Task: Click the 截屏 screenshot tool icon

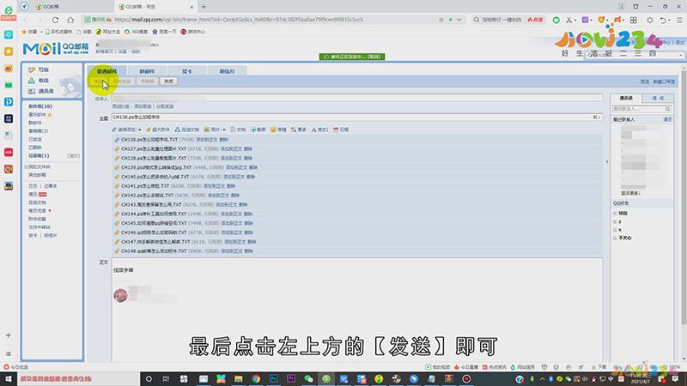Action: point(253,130)
